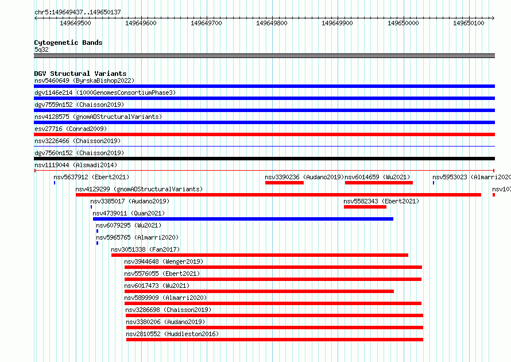This screenshot has width=511, height=362.
Task: Click the nsv6079295 (Wu2021) label
Action: point(129,225)
